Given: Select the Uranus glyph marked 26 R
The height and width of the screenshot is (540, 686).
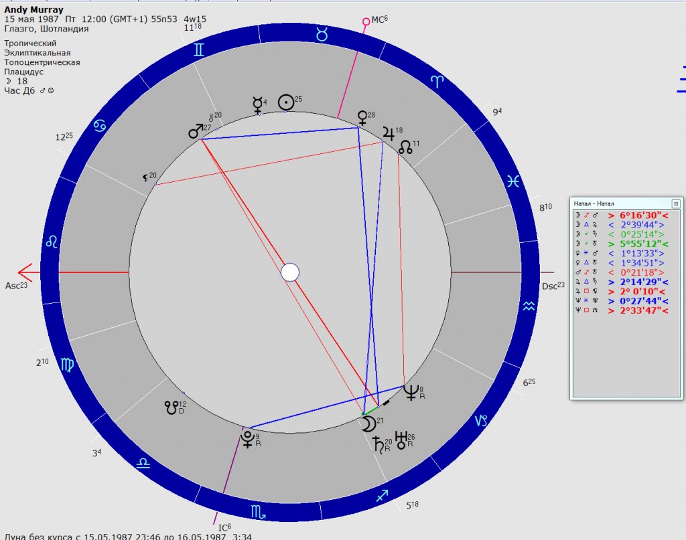Looking at the screenshot, I should click(x=401, y=440).
